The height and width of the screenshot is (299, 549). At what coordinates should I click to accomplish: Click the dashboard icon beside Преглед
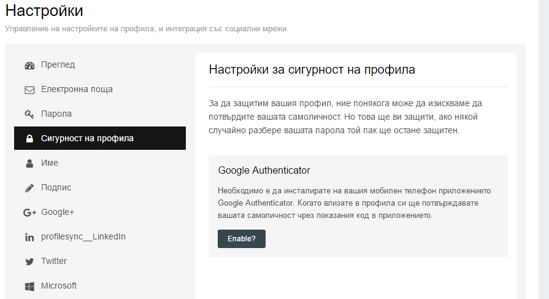[30, 65]
